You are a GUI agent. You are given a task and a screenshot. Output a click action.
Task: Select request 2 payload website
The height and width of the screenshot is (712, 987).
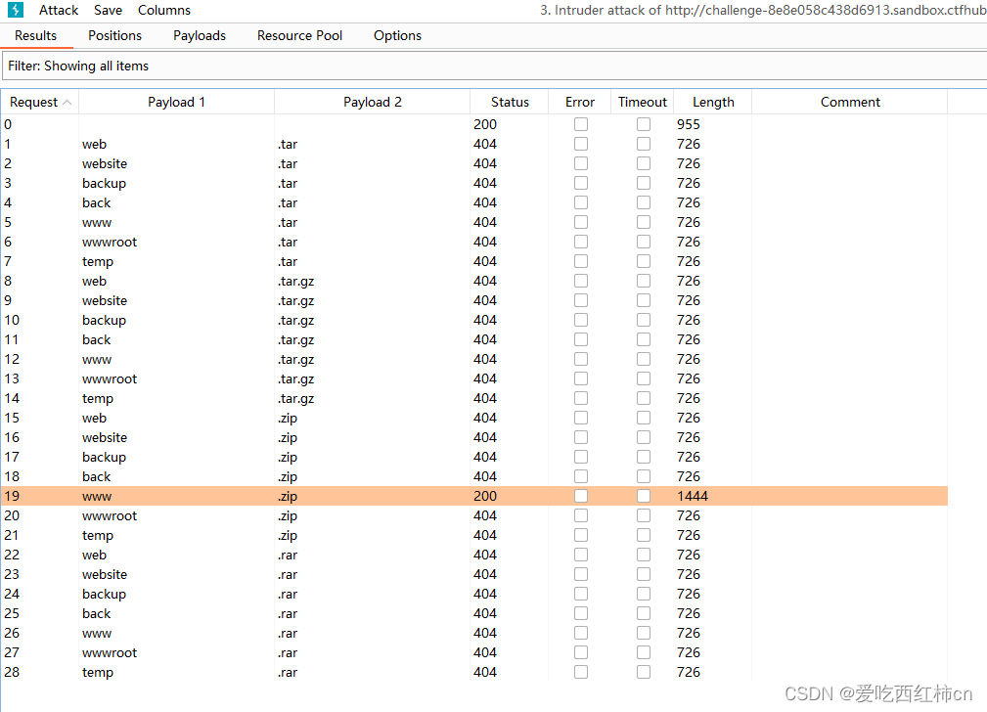(105, 163)
